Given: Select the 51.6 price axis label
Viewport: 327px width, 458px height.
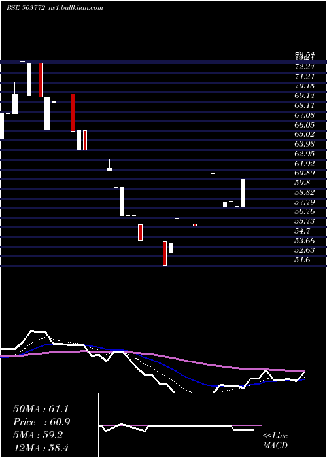Looking at the screenshot, I should pyautogui.click(x=302, y=260).
